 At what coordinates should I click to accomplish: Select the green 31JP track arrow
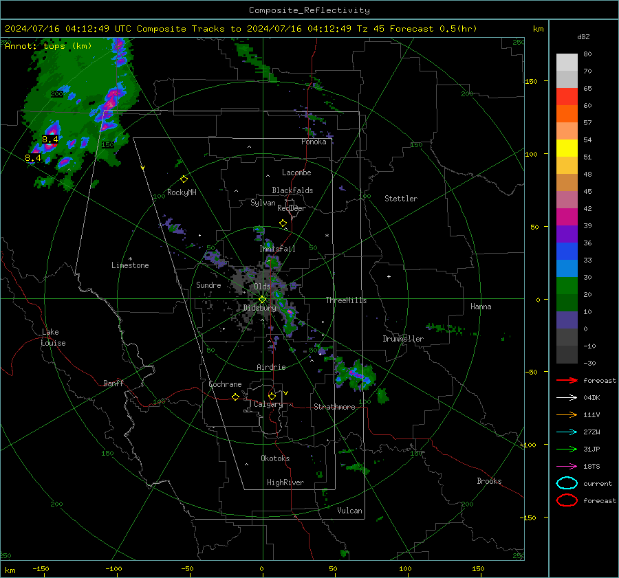(x=567, y=449)
